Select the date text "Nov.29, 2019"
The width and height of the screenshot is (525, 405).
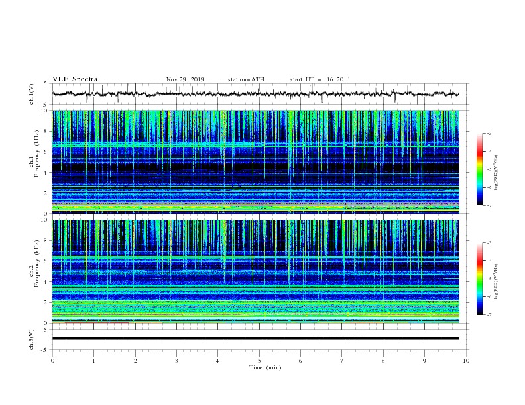click(185, 79)
